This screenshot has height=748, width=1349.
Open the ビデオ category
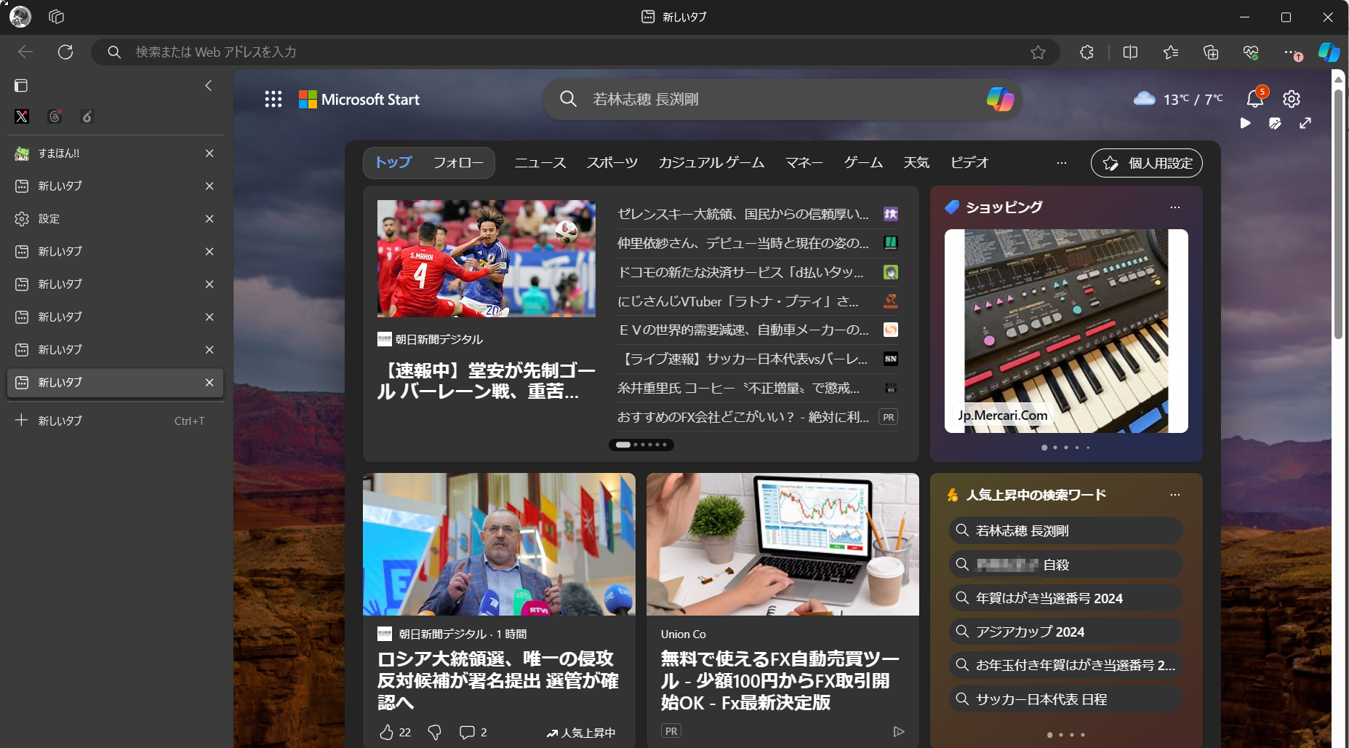pos(970,162)
